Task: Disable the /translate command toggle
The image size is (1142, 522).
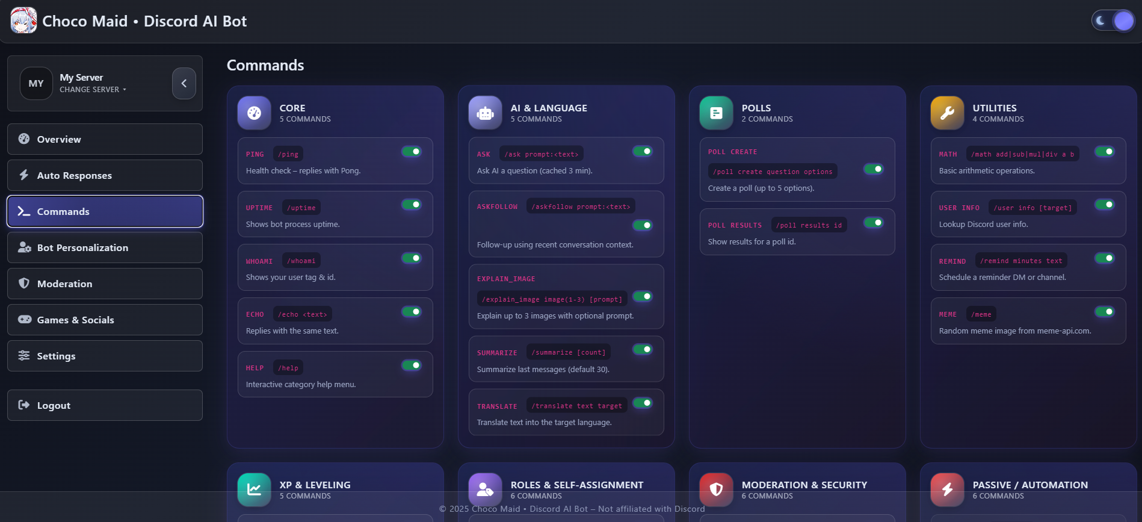Action: coord(643,403)
